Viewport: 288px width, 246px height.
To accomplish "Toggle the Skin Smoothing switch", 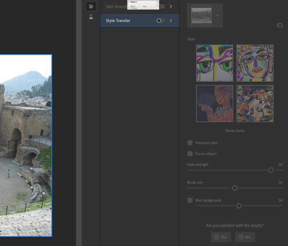I will [x=162, y=7].
